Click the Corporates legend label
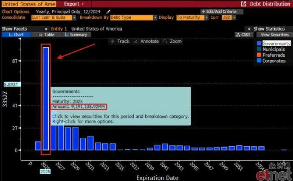The height and width of the screenshot is (181, 293). pos(274,61)
